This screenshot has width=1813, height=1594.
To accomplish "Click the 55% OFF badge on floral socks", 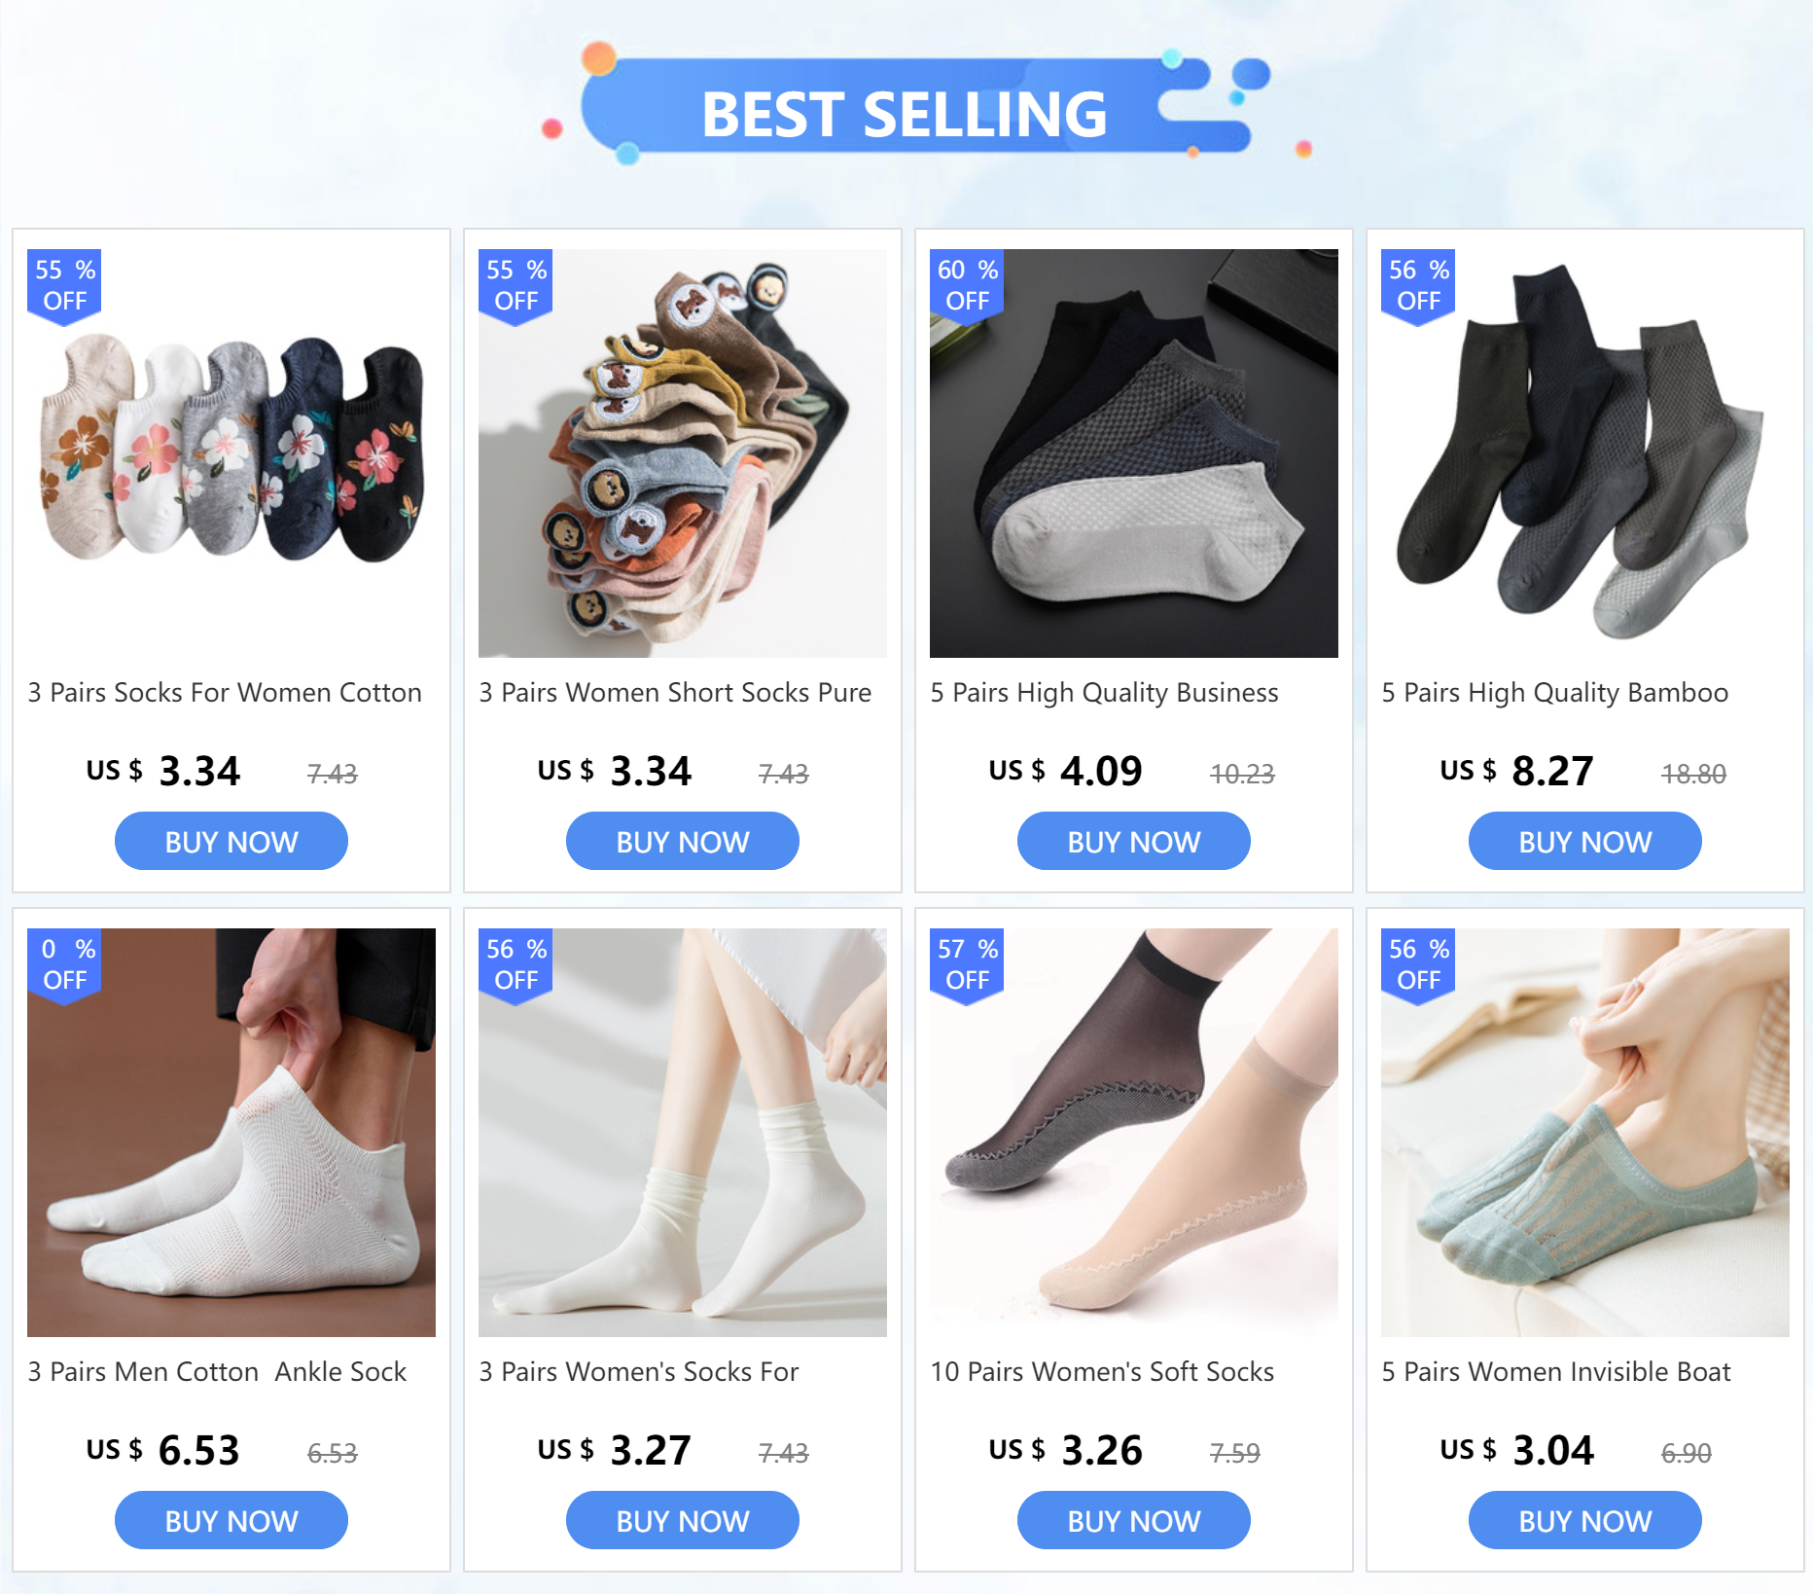I will (x=64, y=286).
